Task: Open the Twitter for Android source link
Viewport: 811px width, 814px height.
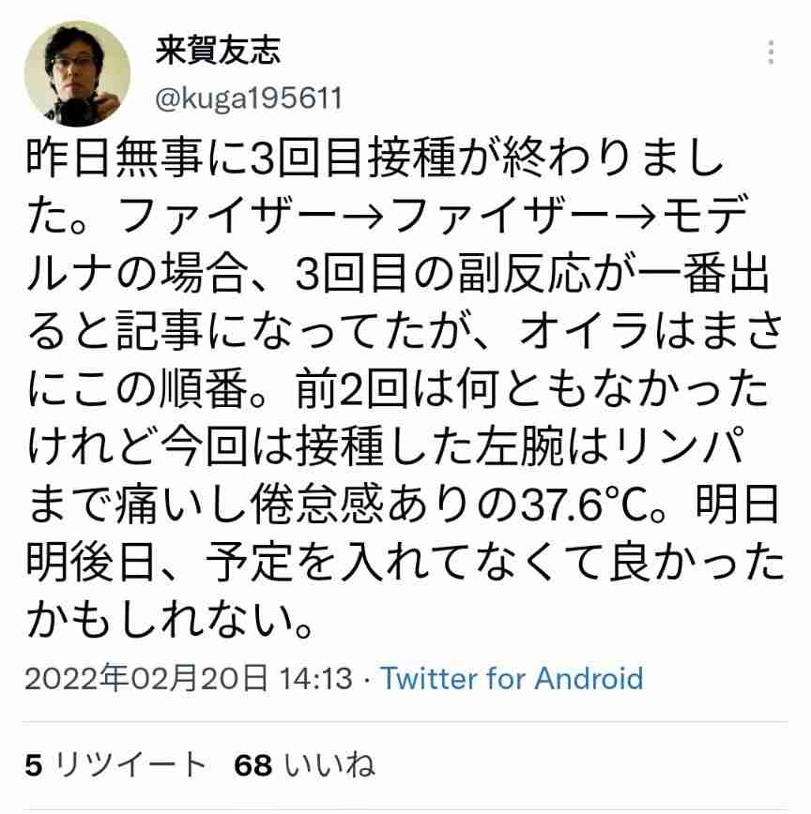Action: (x=512, y=678)
